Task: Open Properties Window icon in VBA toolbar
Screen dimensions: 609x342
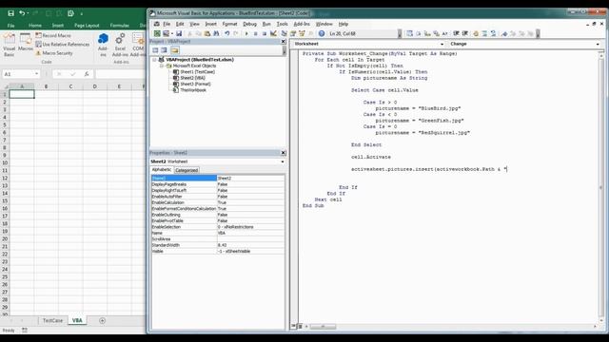Action: click(293, 34)
